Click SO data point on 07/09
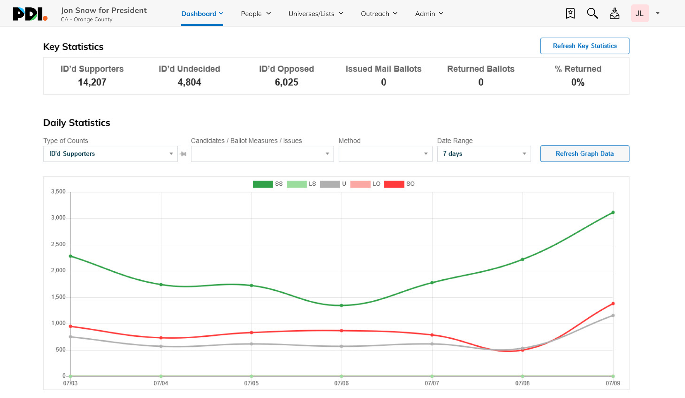The image size is (685, 398). [613, 304]
